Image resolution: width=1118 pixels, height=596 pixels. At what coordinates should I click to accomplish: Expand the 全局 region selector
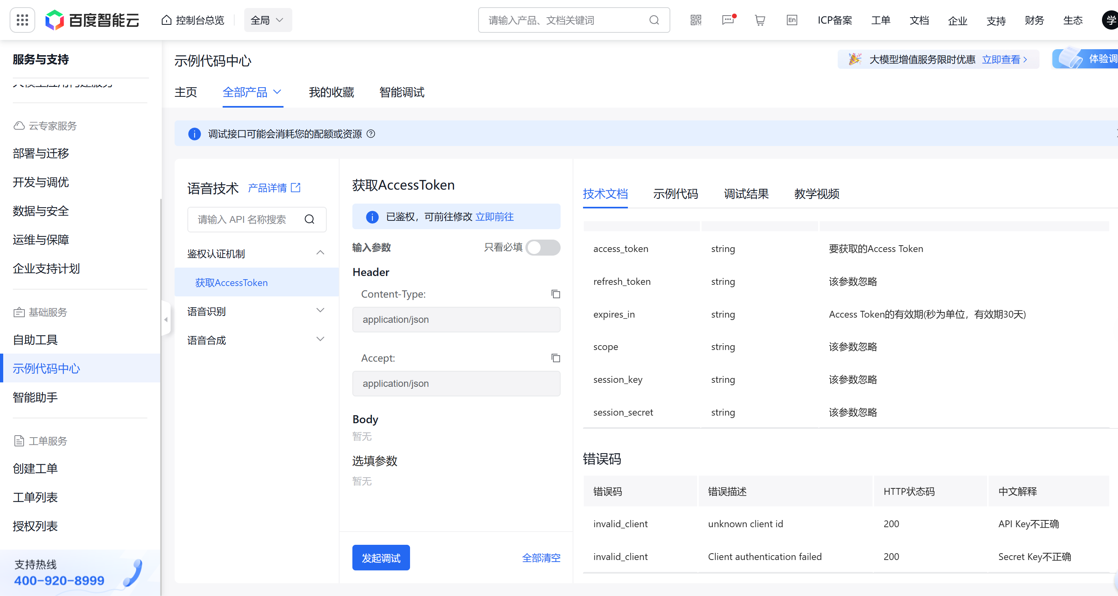click(267, 20)
